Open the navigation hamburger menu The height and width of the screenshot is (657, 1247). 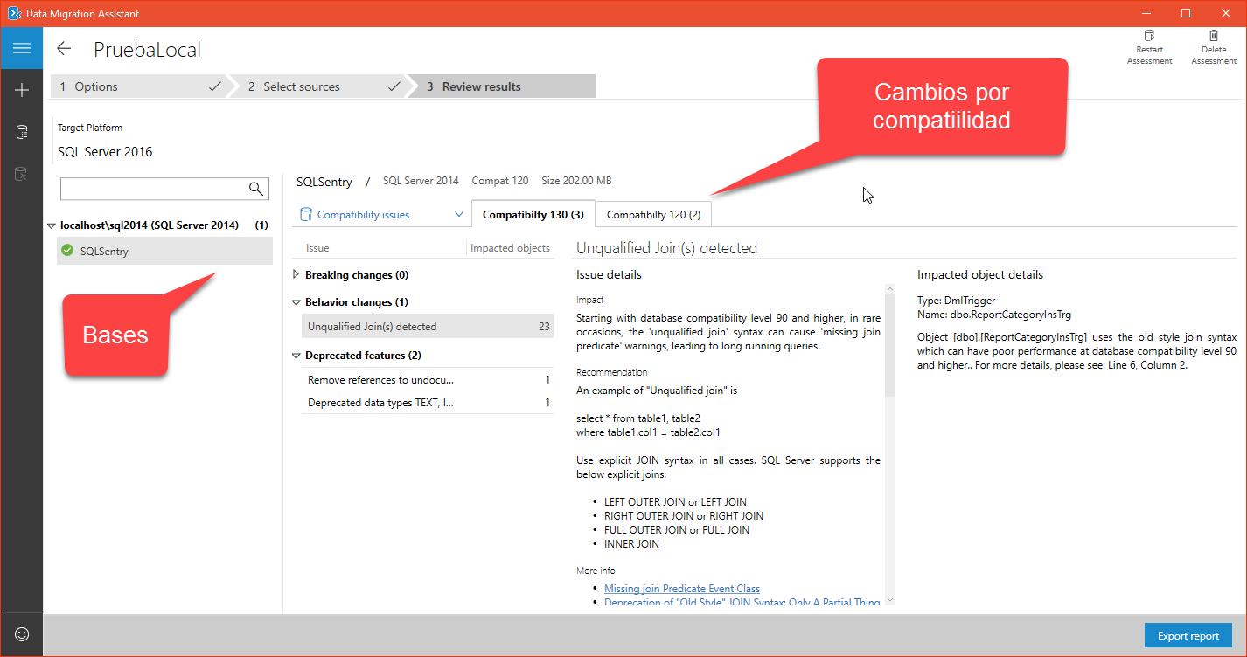click(22, 48)
